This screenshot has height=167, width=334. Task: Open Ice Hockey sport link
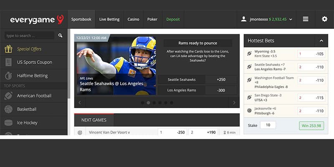27,123
